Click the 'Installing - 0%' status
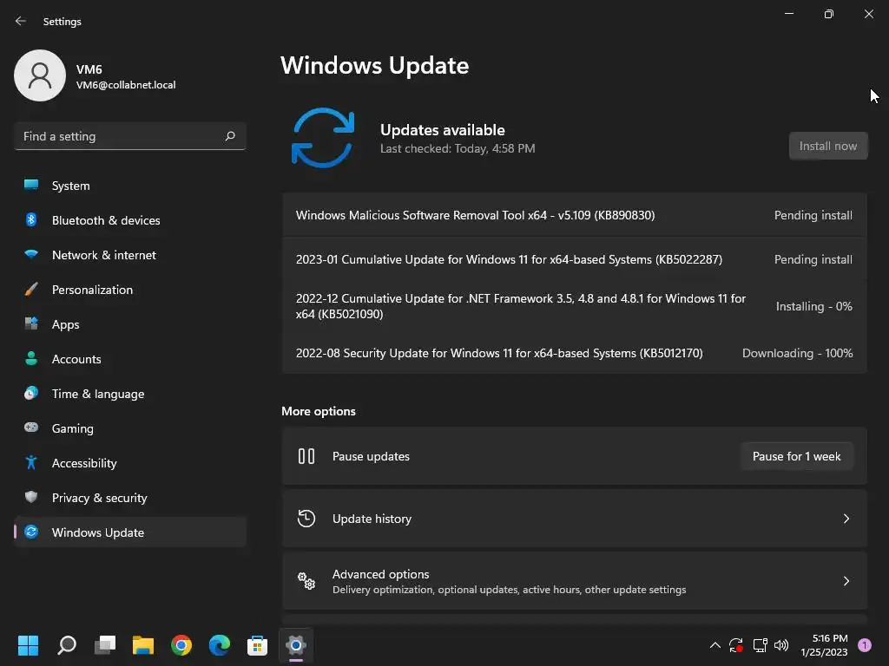889x666 pixels. tap(813, 306)
